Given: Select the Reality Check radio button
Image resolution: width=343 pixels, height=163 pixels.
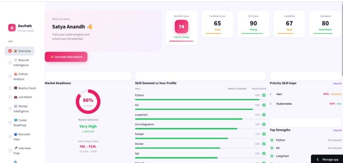Looking at the screenshot, I should point(10,88).
